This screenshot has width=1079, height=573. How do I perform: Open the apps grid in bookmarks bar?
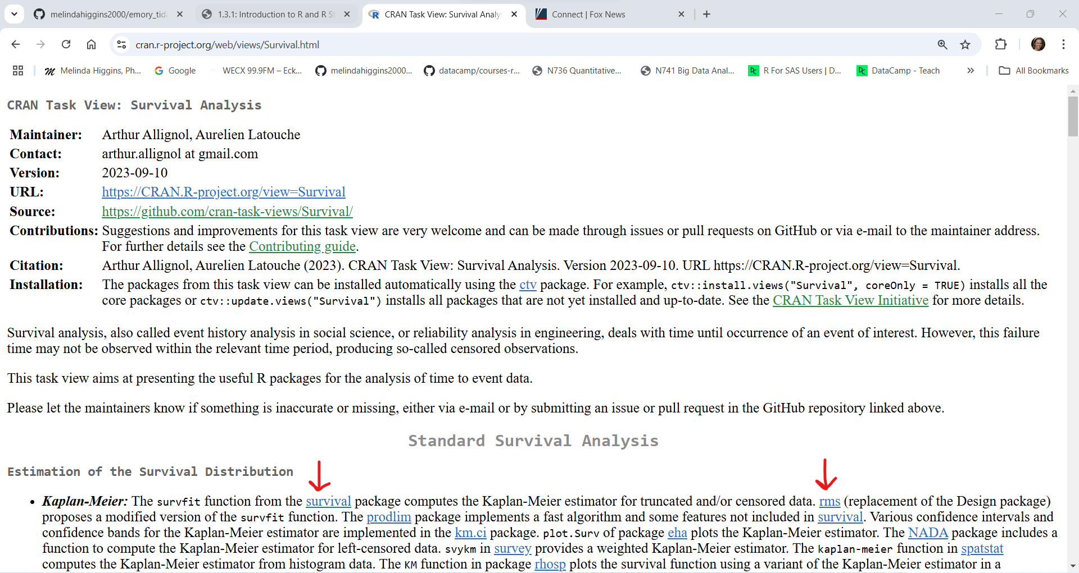click(x=18, y=70)
